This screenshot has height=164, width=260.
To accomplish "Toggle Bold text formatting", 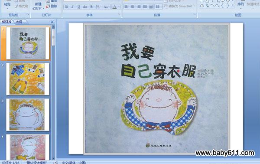I will click(66, 7).
